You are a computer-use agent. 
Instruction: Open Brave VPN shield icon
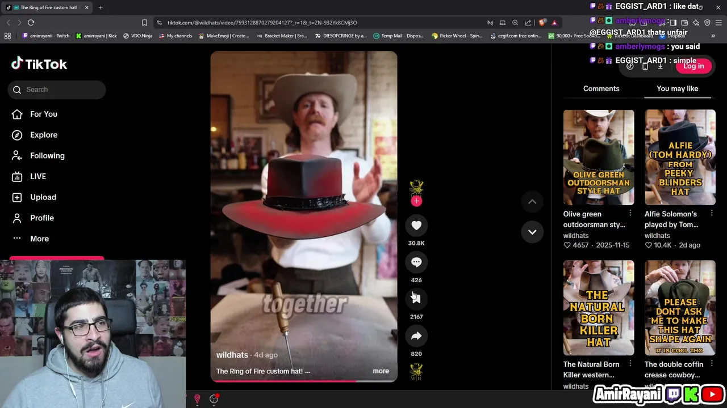(707, 23)
